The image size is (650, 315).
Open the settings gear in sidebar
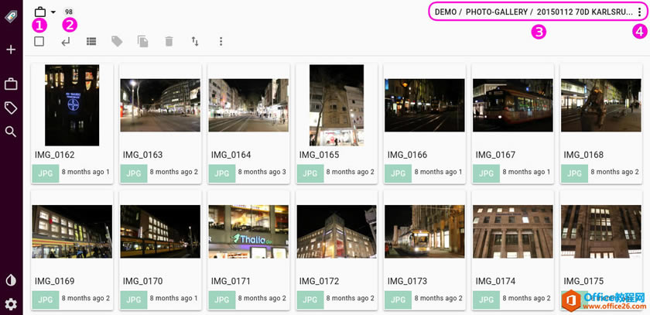(x=11, y=305)
